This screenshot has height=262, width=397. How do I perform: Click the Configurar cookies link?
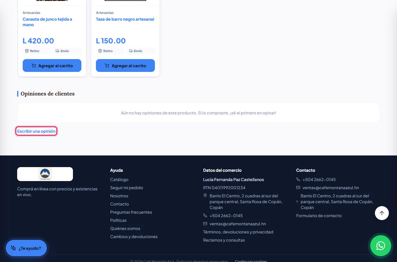[251, 261]
